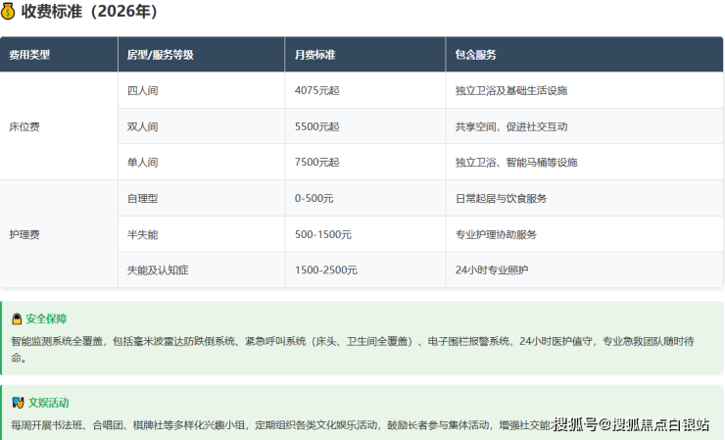Click the 7500元起 price cell

pos(316,162)
